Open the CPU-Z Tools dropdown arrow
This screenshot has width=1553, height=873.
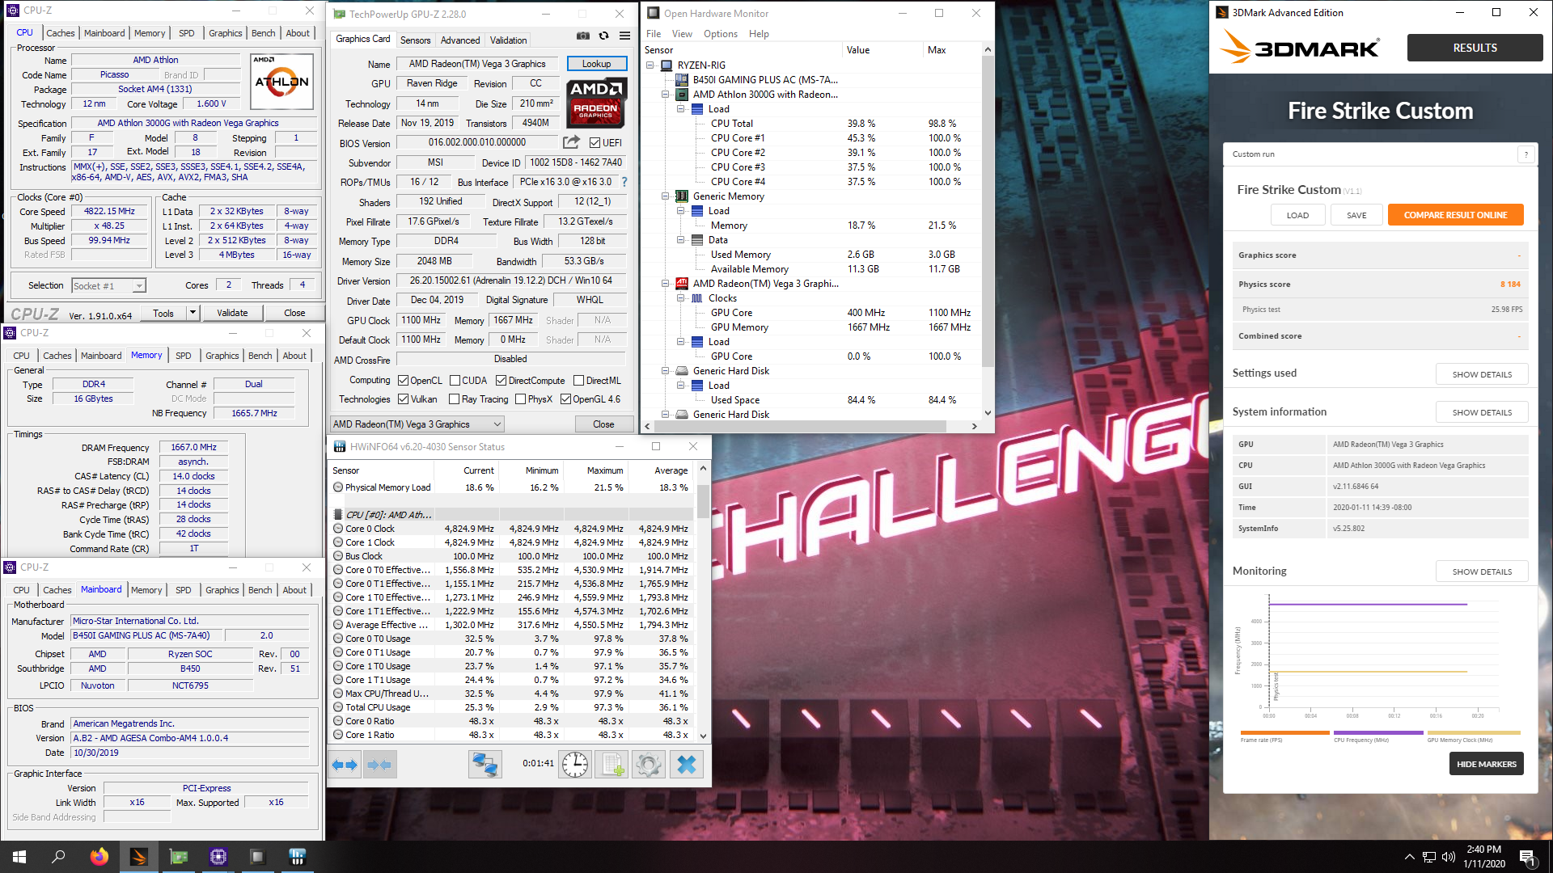click(193, 313)
